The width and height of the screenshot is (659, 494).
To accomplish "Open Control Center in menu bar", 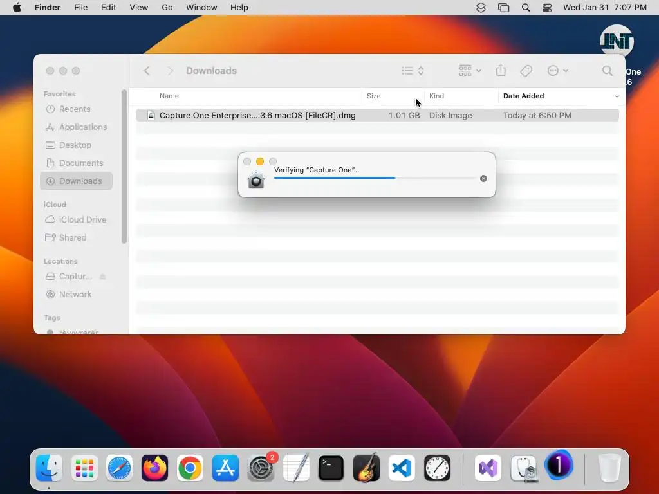I will (547, 8).
